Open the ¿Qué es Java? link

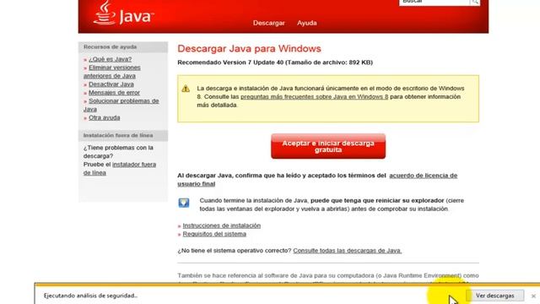point(110,59)
